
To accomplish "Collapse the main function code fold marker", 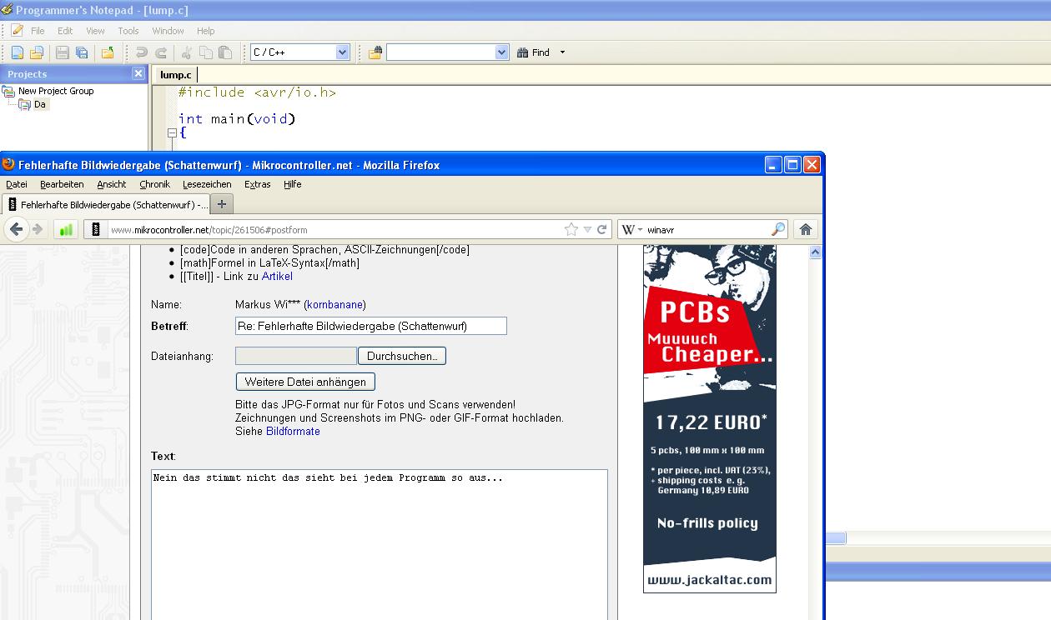I will (172, 132).
